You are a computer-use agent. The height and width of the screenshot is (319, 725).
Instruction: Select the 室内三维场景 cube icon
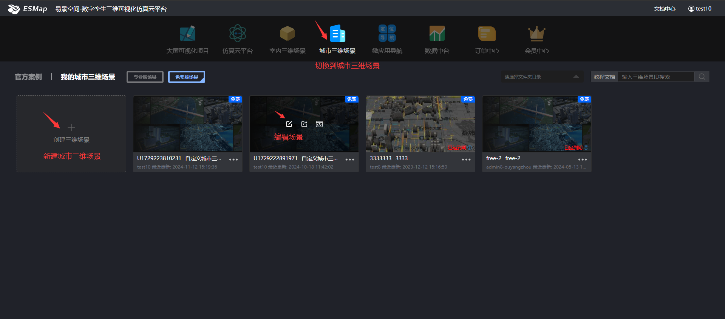(x=287, y=34)
